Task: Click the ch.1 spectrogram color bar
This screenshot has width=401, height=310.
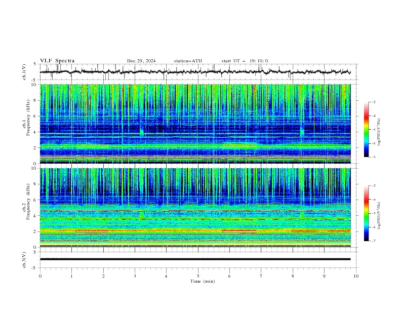Action: coord(366,130)
